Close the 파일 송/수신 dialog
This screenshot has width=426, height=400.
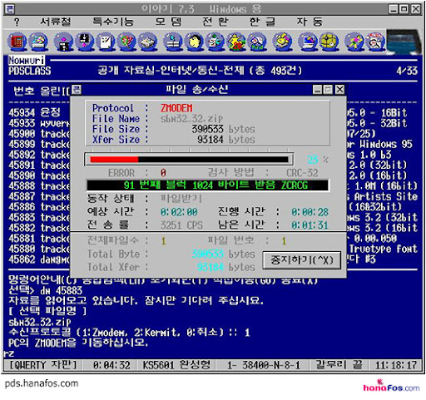click(339, 90)
